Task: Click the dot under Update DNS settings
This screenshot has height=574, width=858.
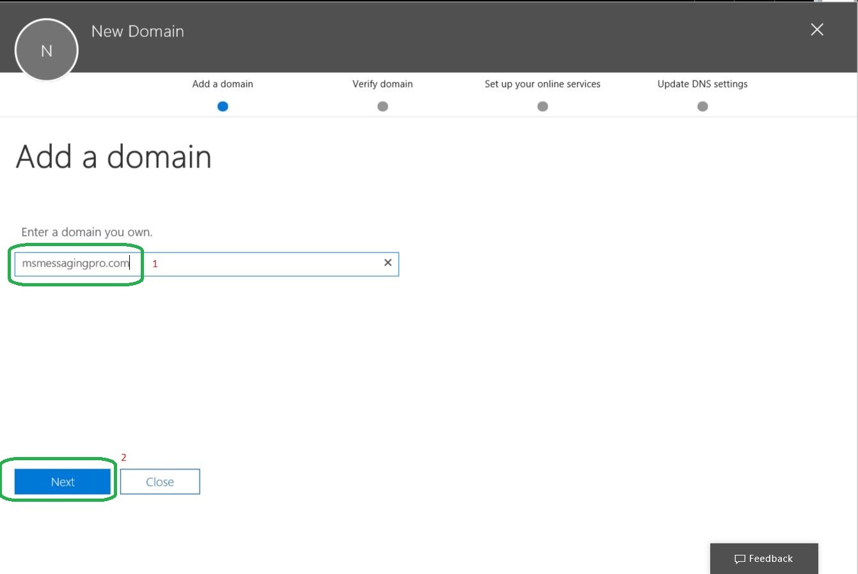Action: 703,107
